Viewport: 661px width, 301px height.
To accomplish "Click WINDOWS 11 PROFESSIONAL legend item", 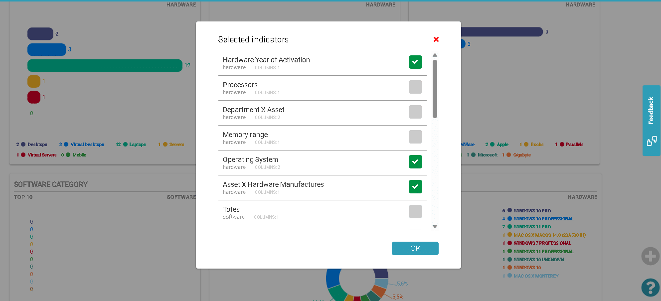I will coord(538,251).
